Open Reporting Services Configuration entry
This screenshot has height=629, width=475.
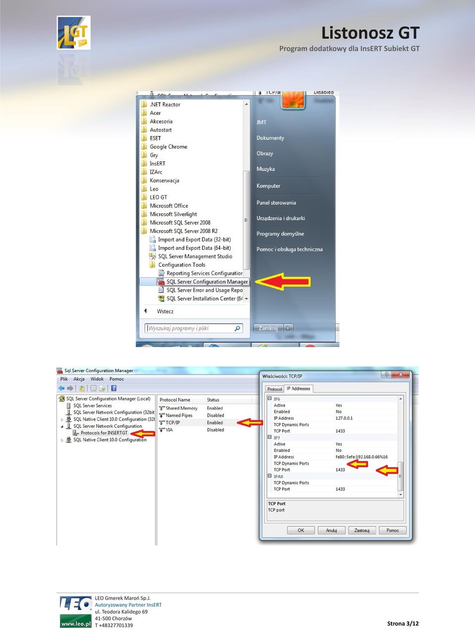[200, 273]
